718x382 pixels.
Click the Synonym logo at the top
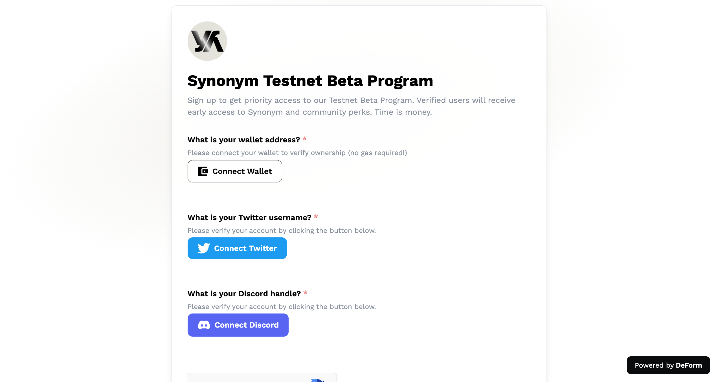pyautogui.click(x=207, y=41)
